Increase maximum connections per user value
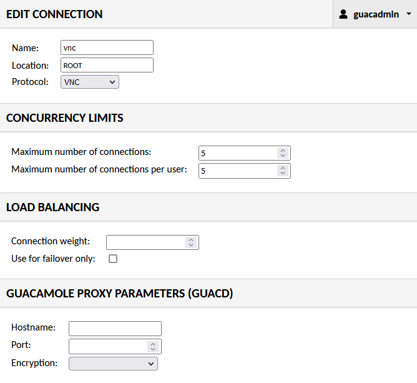The image size is (417, 383). (283, 168)
